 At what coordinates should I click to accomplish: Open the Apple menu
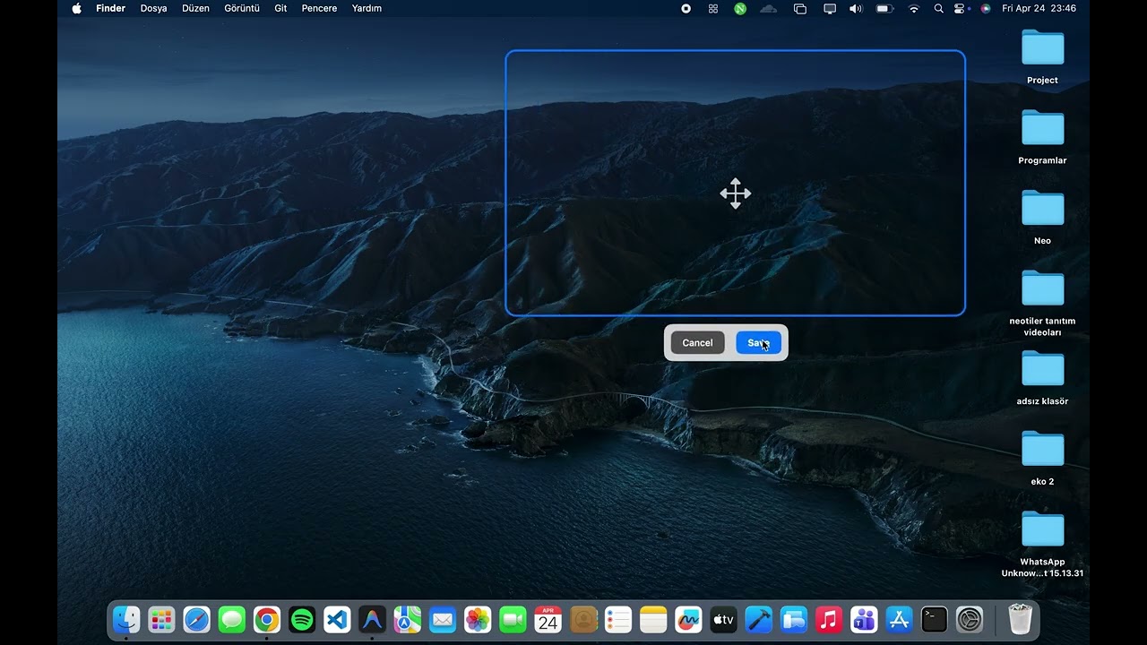click(x=76, y=8)
